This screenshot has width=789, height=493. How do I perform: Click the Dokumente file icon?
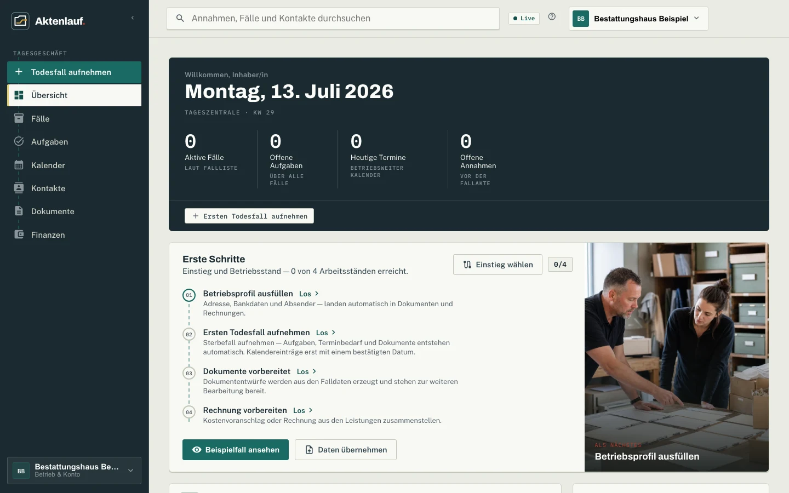pyautogui.click(x=19, y=211)
